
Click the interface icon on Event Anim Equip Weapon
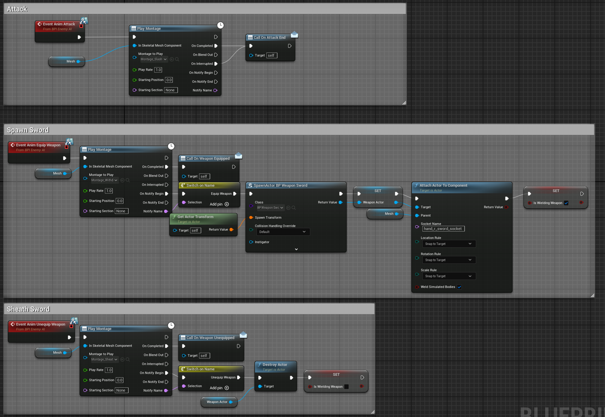69,141
